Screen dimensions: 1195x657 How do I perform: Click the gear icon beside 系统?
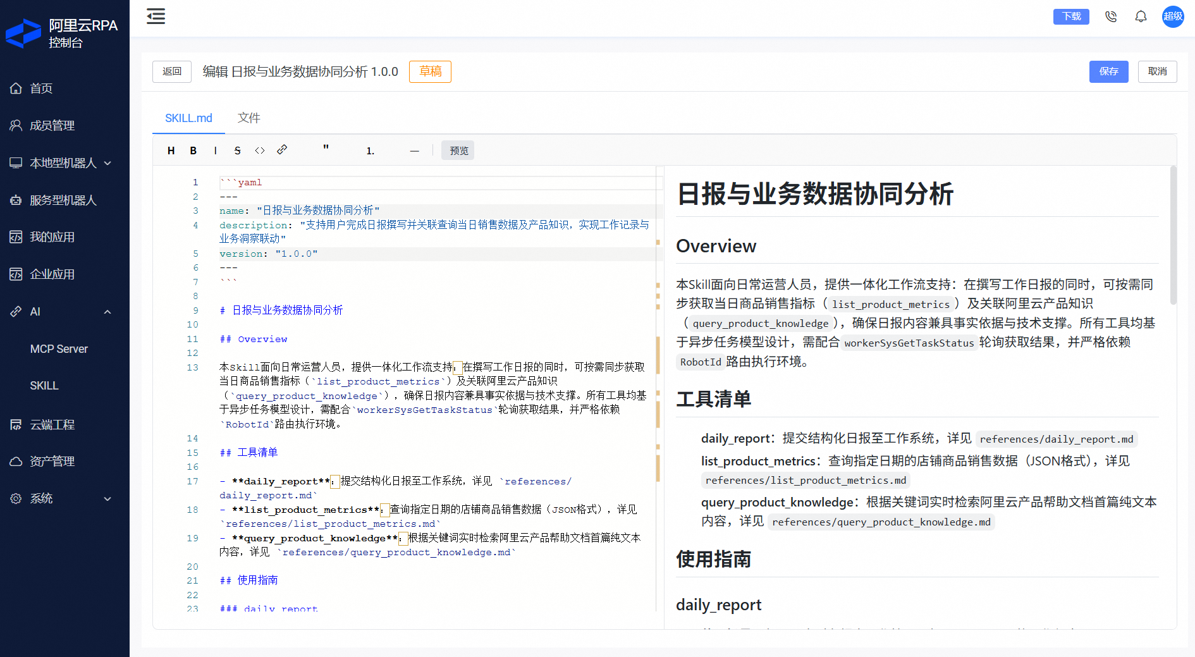point(16,499)
